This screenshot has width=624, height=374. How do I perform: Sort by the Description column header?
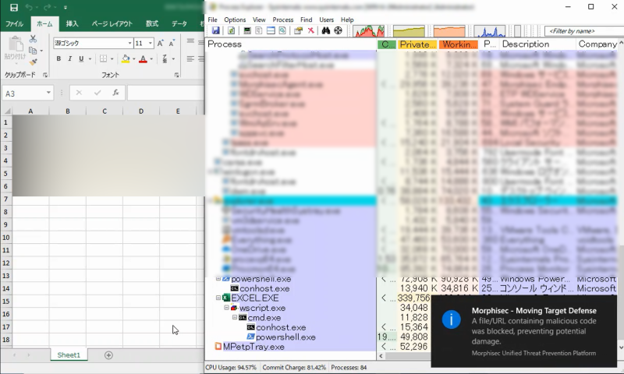tap(537, 44)
